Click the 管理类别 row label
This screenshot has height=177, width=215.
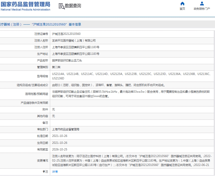tap(42, 67)
